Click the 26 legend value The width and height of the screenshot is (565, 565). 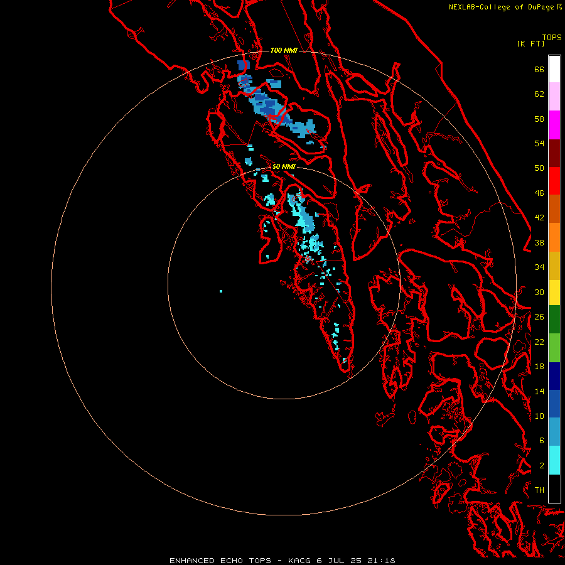click(x=539, y=317)
